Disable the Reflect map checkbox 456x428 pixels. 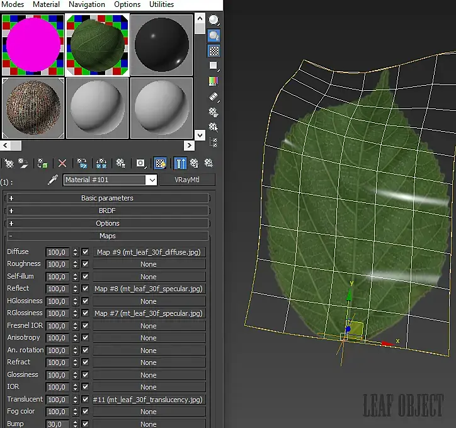click(x=86, y=289)
